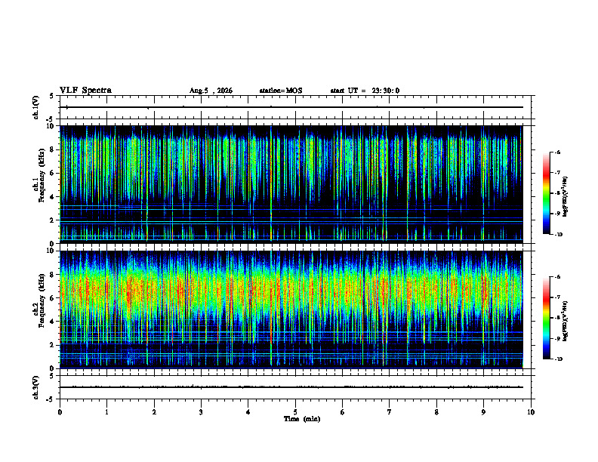Click the ch.1 color bar 'log(PSD)' label

click(566, 197)
